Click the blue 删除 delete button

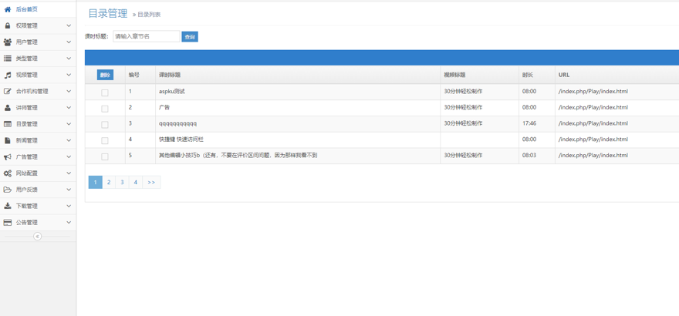click(x=105, y=75)
